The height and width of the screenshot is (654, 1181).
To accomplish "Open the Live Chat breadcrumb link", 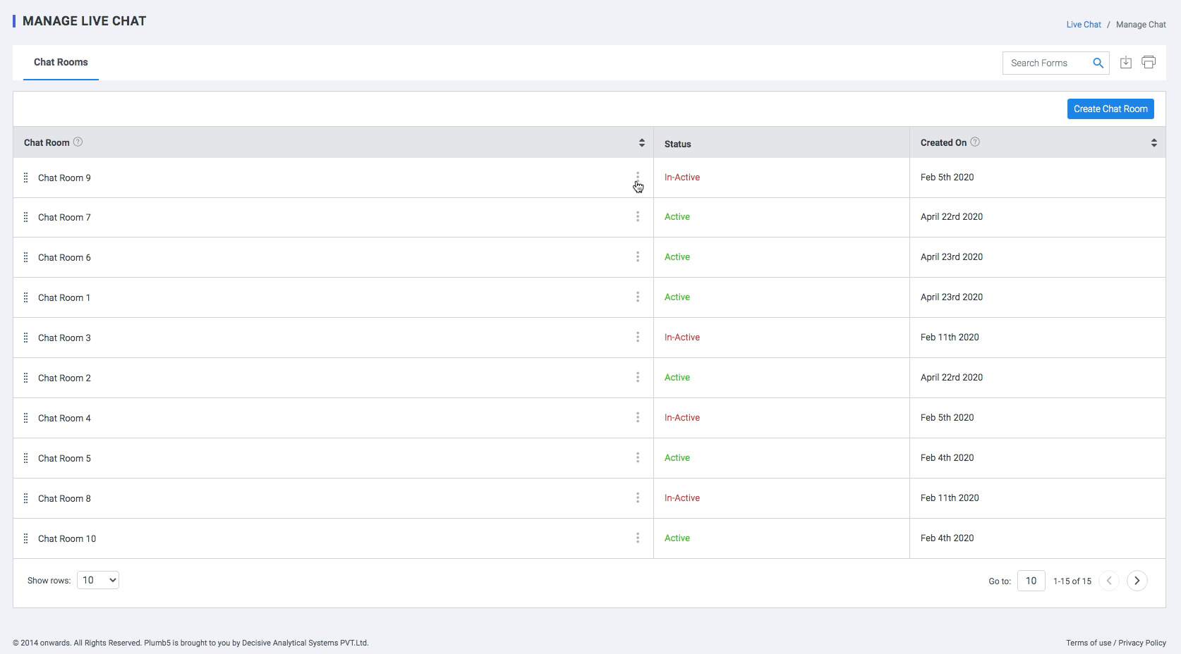I will (1084, 24).
